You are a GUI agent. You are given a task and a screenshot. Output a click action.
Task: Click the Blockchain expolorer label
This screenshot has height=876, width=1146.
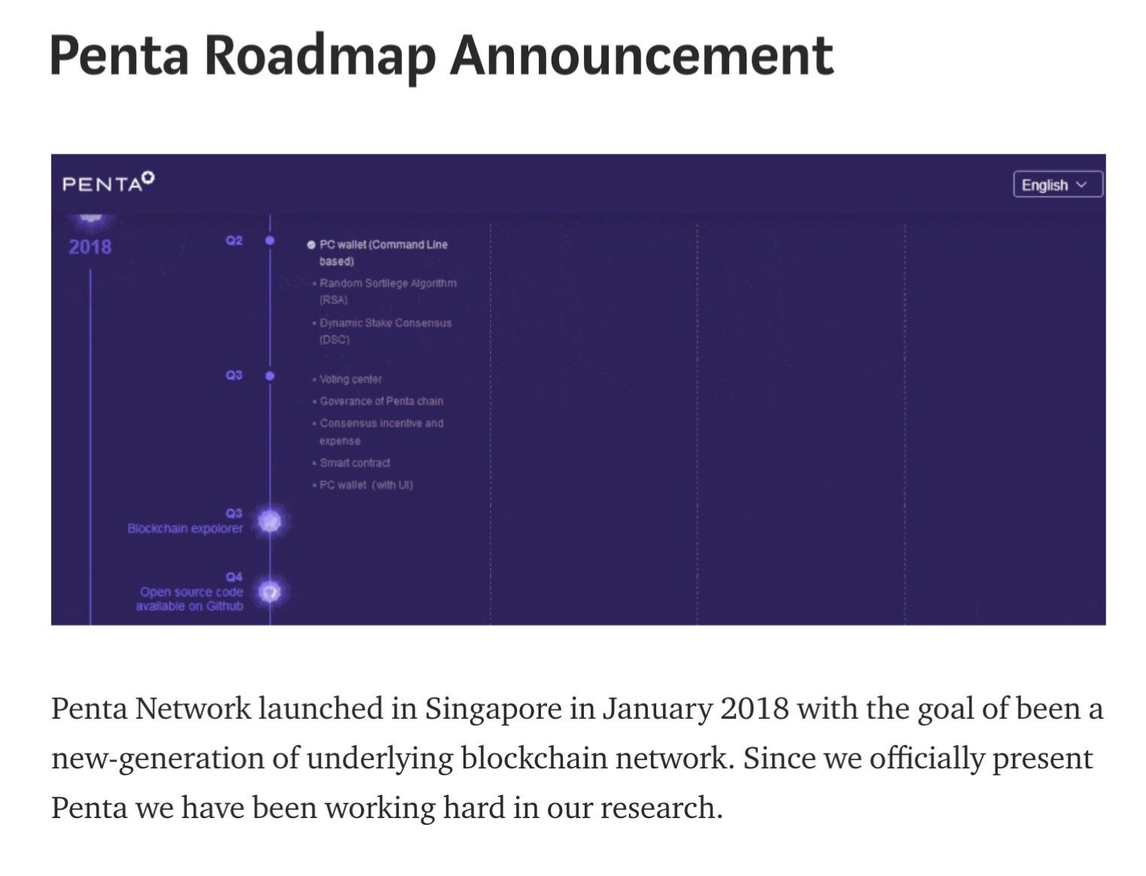click(185, 528)
